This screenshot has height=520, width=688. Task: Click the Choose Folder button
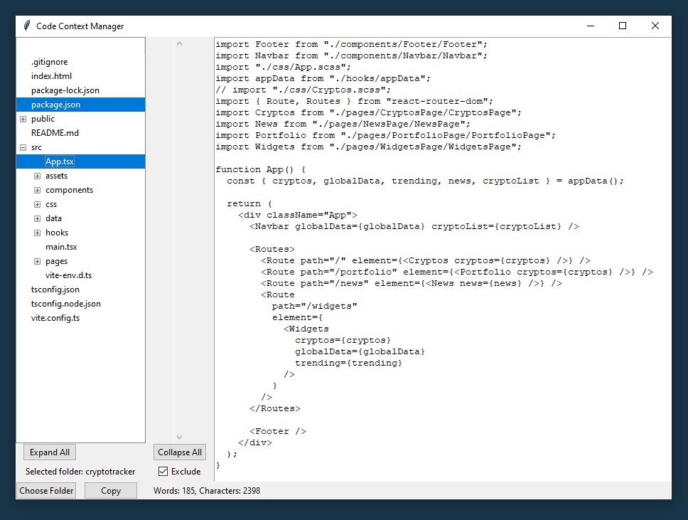coord(47,491)
